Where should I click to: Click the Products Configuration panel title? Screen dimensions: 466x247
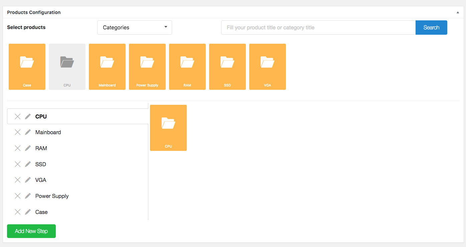pyautogui.click(x=34, y=12)
